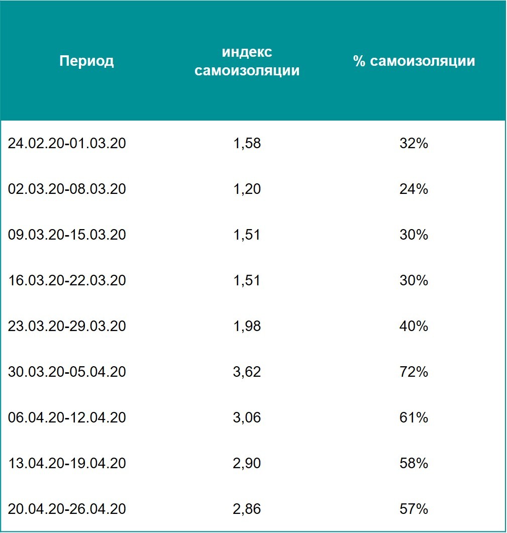The image size is (507, 533).
Task: Click the index value 1,58
Action: point(247,143)
